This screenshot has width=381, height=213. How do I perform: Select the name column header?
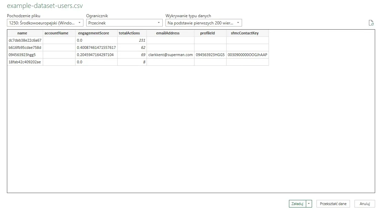pyautogui.click(x=22, y=33)
